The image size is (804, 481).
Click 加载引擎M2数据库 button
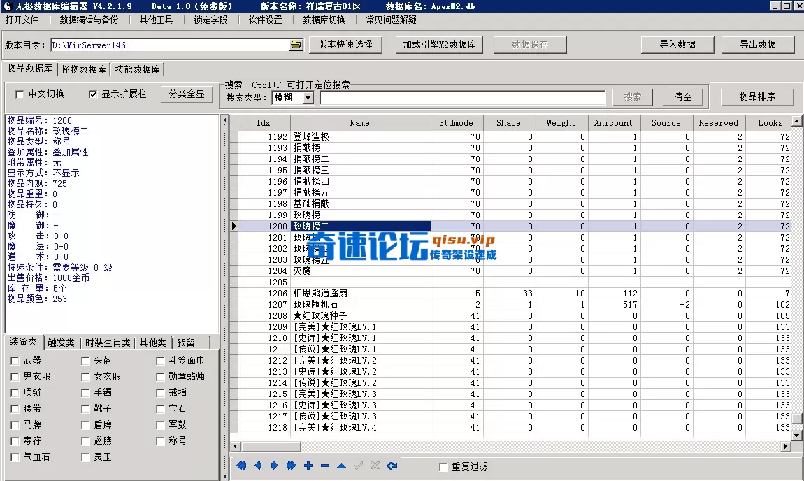coord(440,45)
